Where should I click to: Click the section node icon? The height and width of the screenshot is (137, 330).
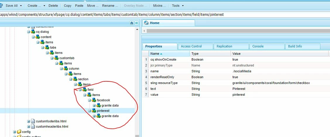click(75, 79)
